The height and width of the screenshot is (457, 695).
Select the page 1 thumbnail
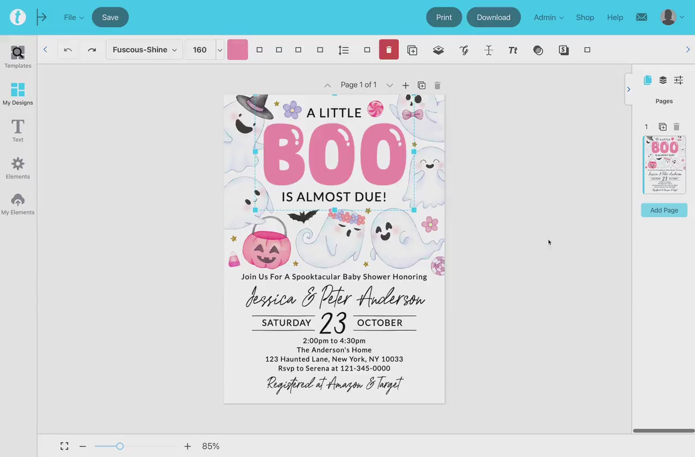[664, 165]
